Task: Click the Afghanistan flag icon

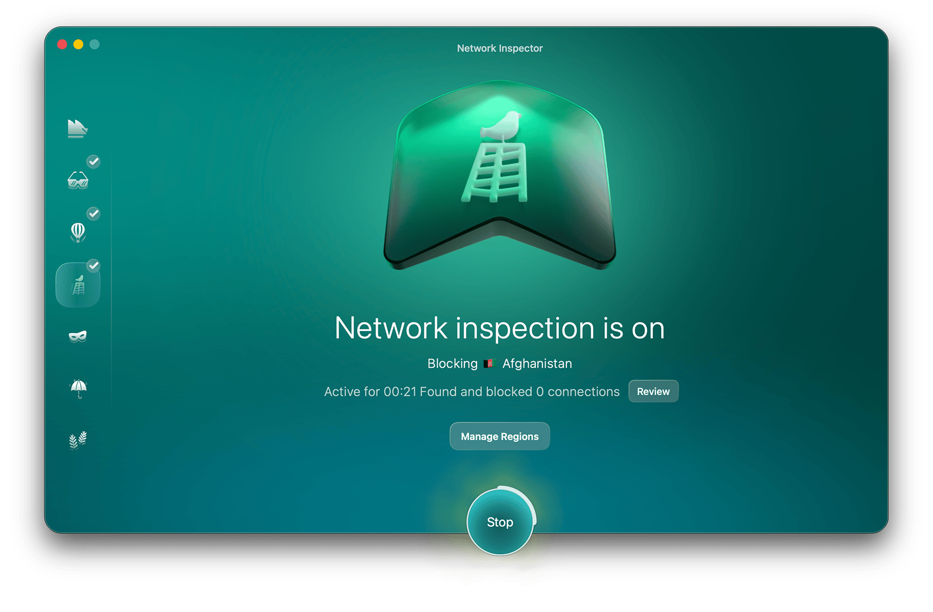Action: point(489,364)
